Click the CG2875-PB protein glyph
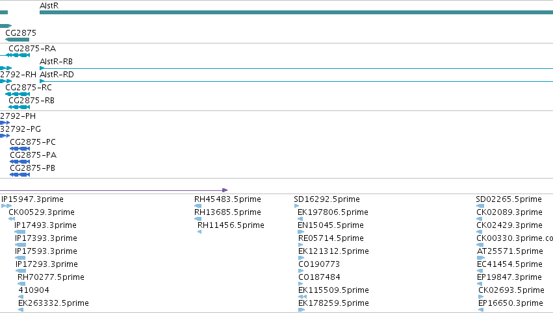 click(x=19, y=175)
